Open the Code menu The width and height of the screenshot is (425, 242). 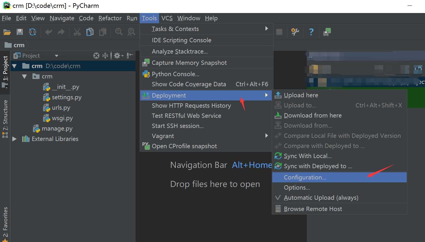pyautogui.click(x=86, y=18)
